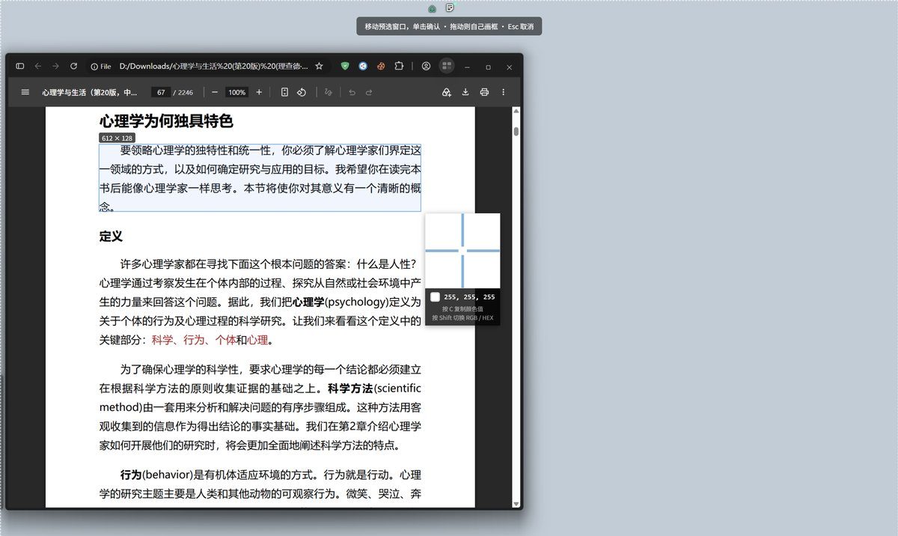Screen dimensions: 898x536
Task: Open the grid icon beside the profile avatar
Action: [447, 66]
